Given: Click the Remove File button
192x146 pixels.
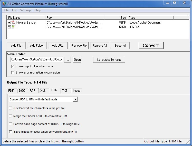Looking at the screenshot, I should click(79, 46).
